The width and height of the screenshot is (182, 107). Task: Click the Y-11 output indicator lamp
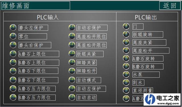[x=126, y=50]
